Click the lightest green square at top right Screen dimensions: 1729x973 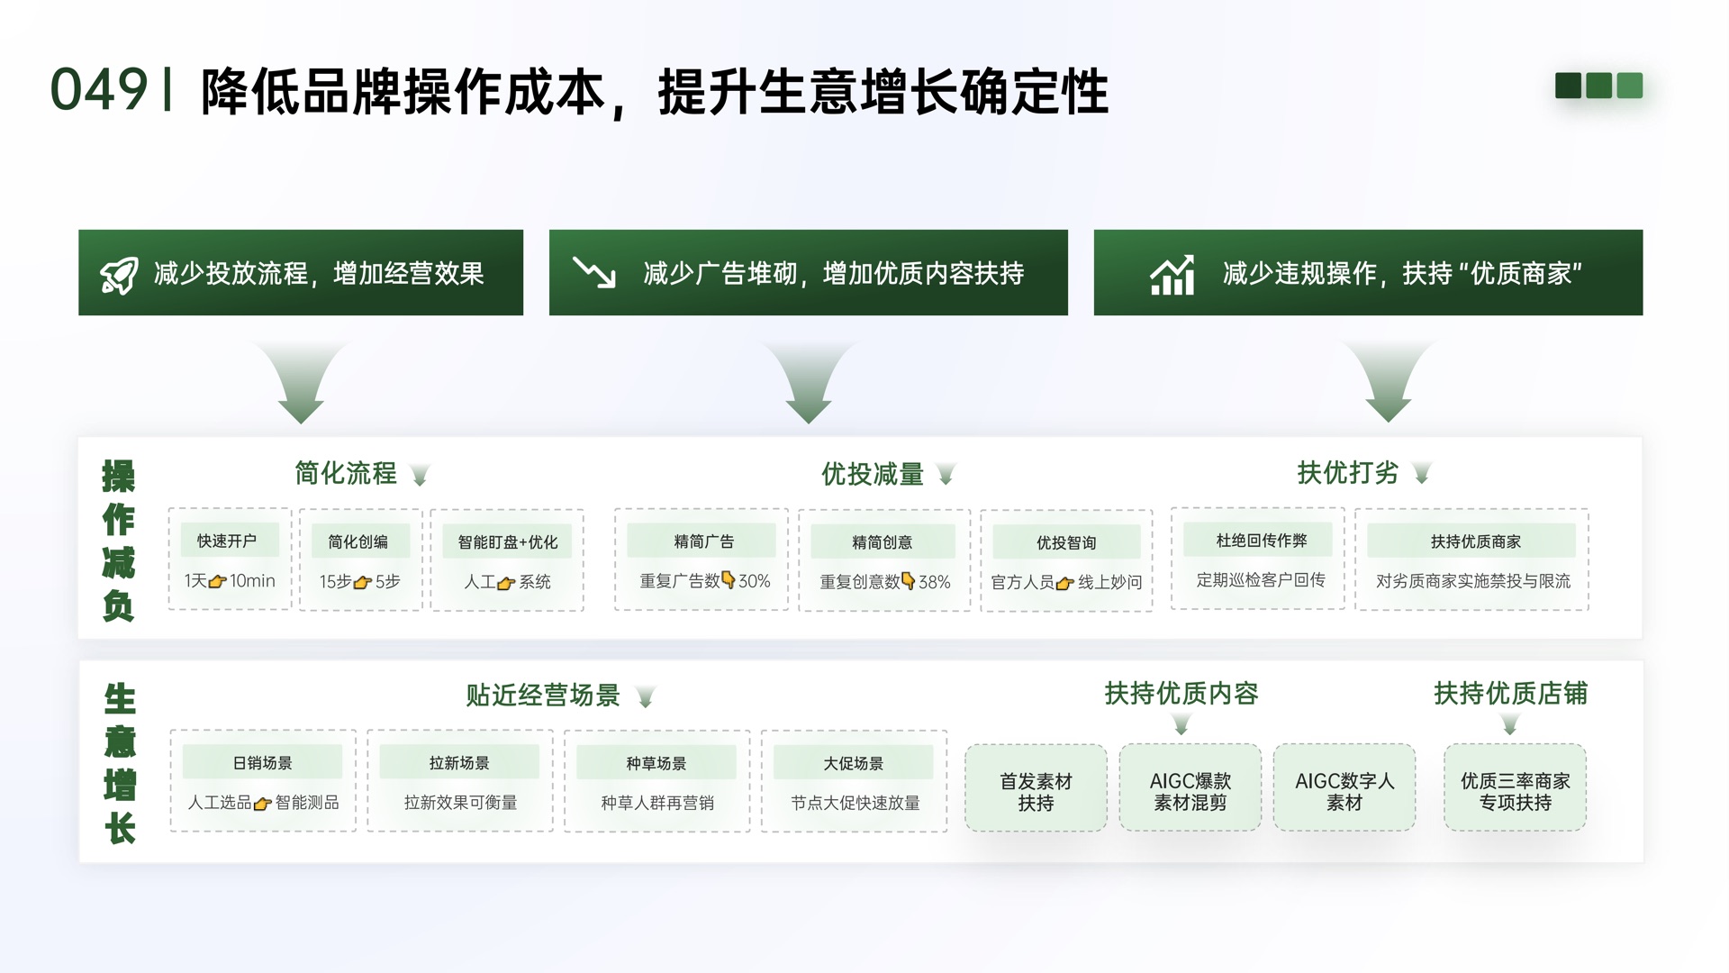coord(1630,86)
